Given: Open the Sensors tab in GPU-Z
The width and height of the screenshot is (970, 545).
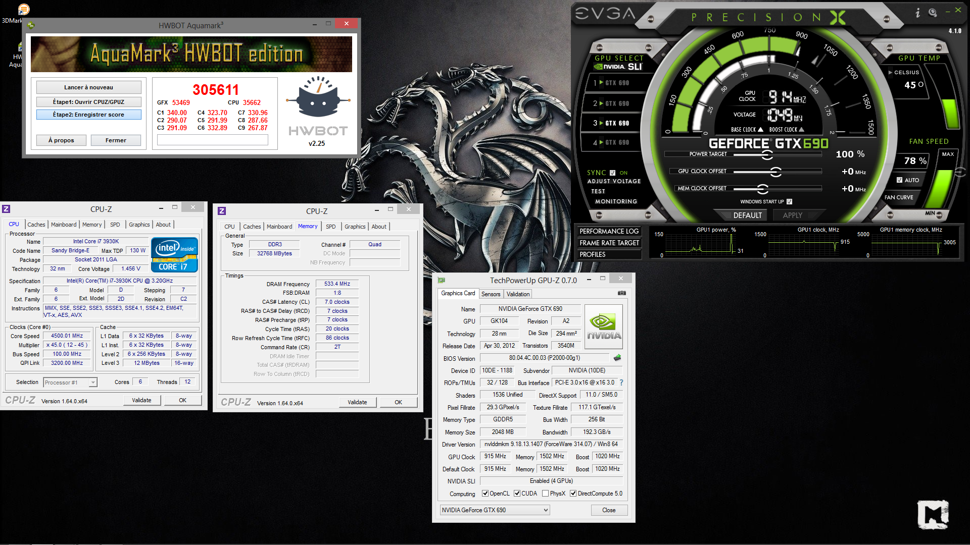Looking at the screenshot, I should tap(491, 294).
